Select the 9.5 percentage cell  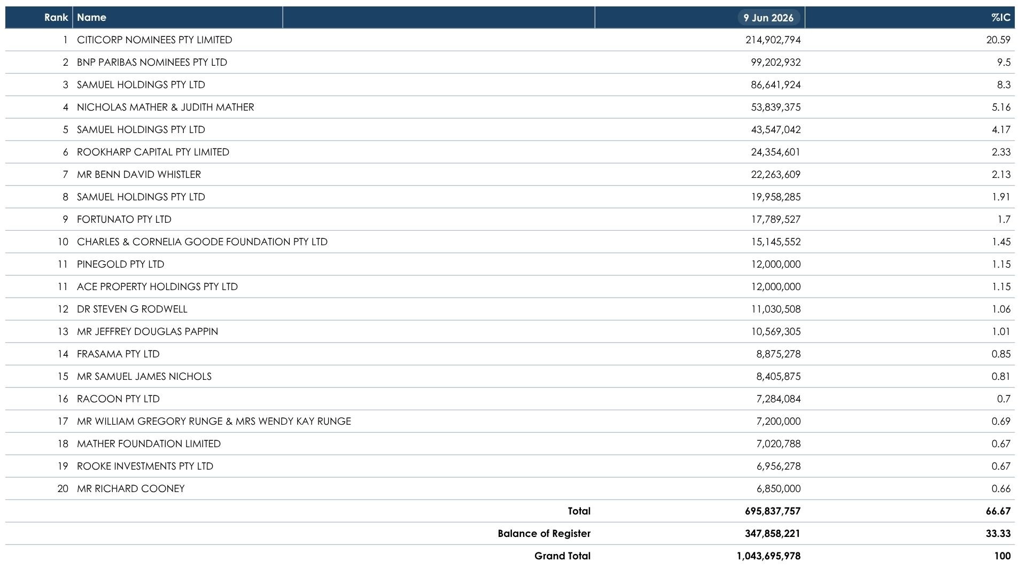[1004, 62]
